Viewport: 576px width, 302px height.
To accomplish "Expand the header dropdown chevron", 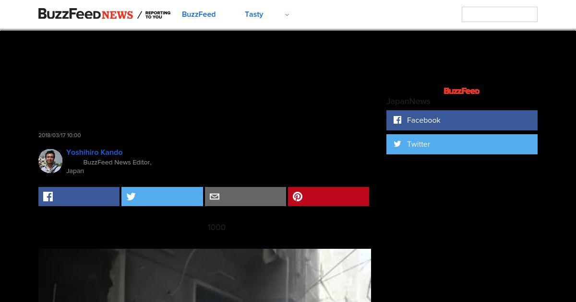I will pyautogui.click(x=287, y=15).
